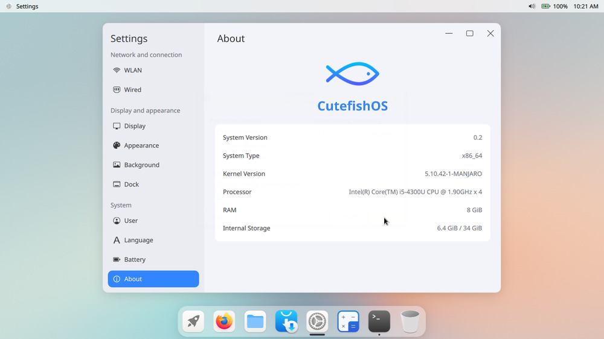Click the 100% battery percentage
The height and width of the screenshot is (339, 604).
tap(561, 6)
